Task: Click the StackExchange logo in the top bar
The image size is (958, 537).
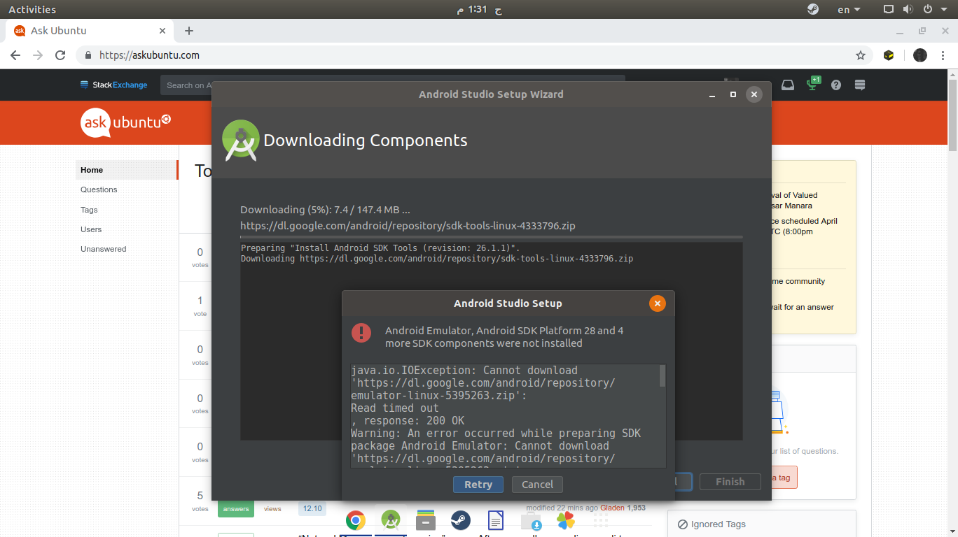Action: coord(113,85)
